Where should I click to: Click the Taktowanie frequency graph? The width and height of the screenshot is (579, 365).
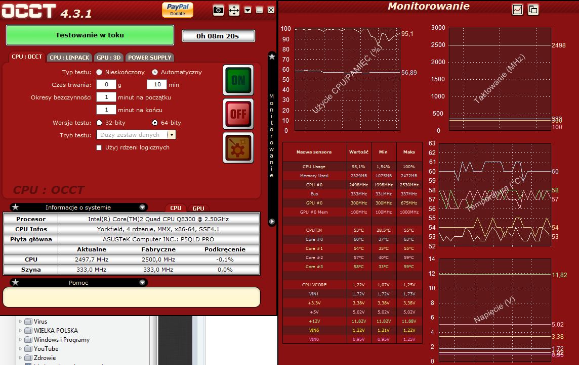[500, 79]
